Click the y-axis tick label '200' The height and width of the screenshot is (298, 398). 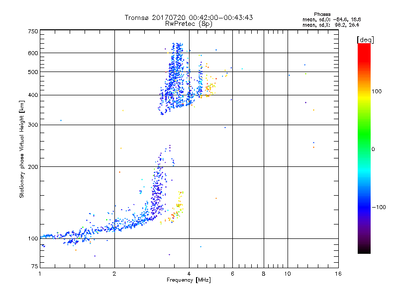pyautogui.click(x=33, y=167)
